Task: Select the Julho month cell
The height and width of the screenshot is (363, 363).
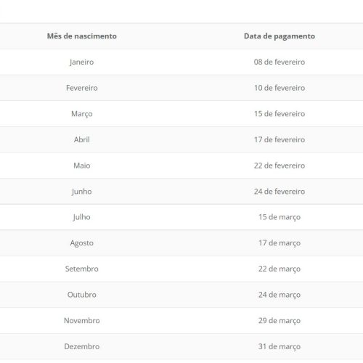Action: 82,217
